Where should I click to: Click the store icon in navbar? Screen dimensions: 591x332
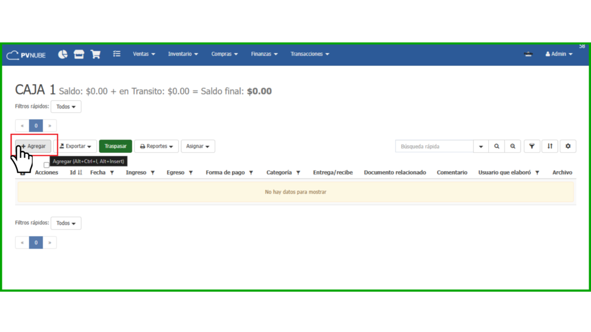[x=79, y=54]
